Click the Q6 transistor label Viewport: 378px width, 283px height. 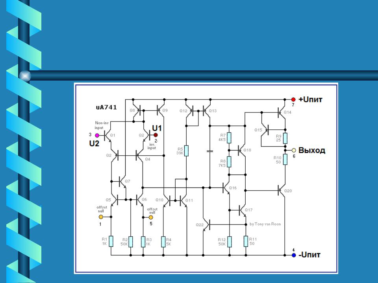[144, 200]
